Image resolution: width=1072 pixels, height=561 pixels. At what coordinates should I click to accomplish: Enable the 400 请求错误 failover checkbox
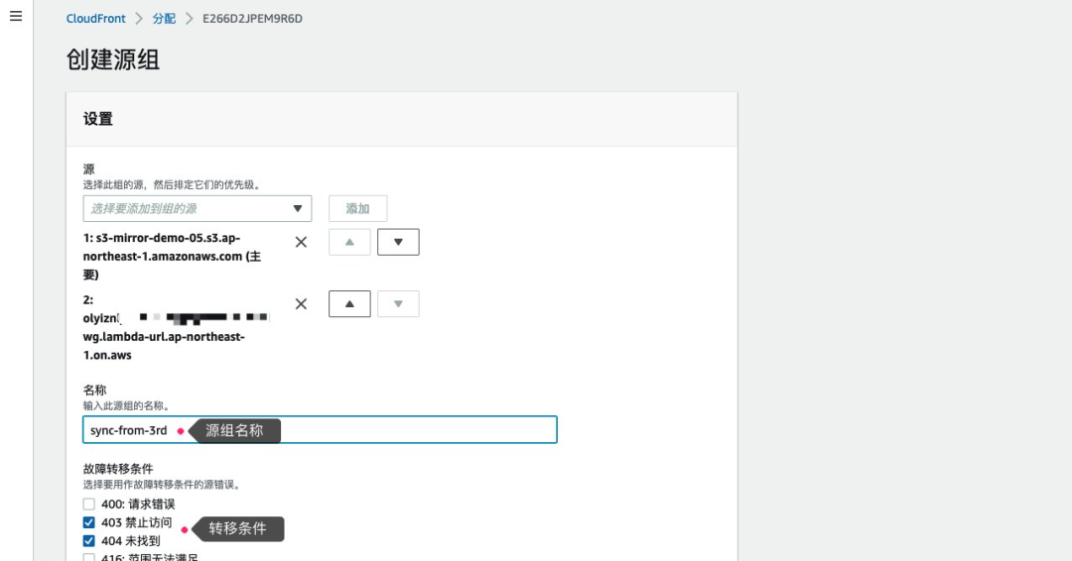89,505
